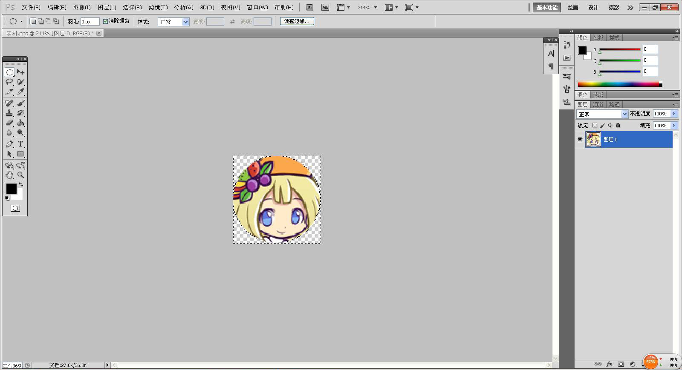Viewport: 682px width, 370px height.
Task: Toggle Quick Mask mode in toolbox
Action: click(15, 208)
